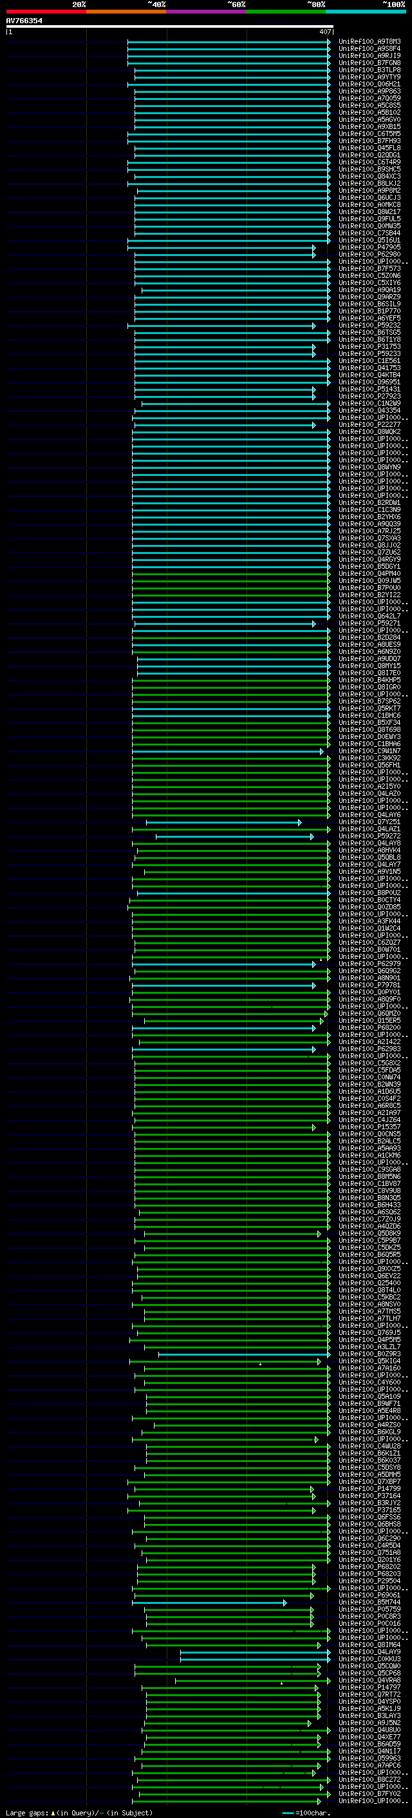Open hit UniRef100_A9S8F4

click(370, 49)
